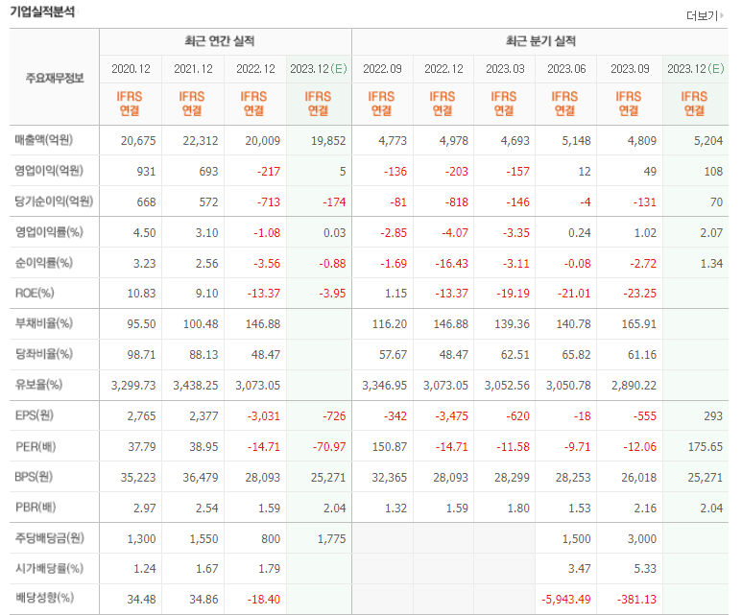Click annual column header 2021.12

pos(193,69)
